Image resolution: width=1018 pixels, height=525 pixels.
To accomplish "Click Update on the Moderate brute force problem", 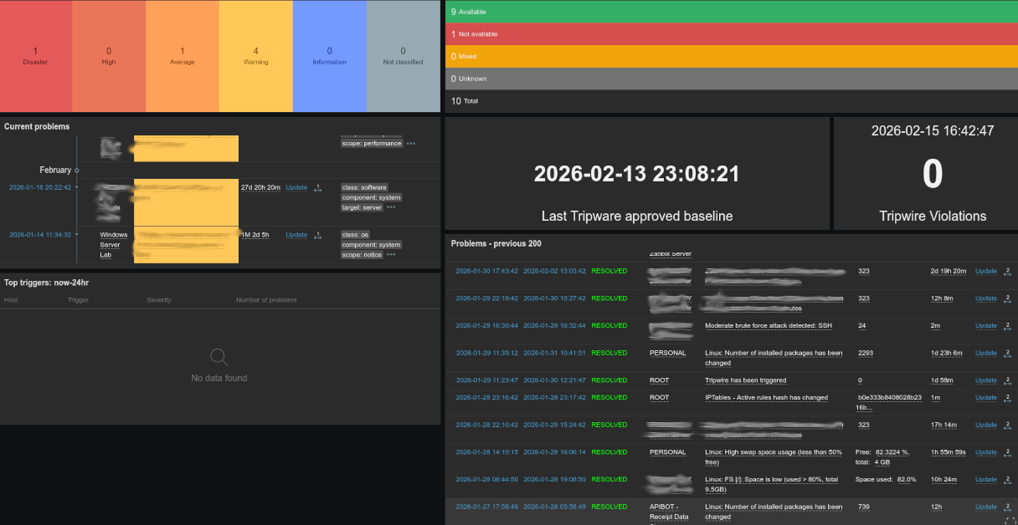I will (x=985, y=325).
